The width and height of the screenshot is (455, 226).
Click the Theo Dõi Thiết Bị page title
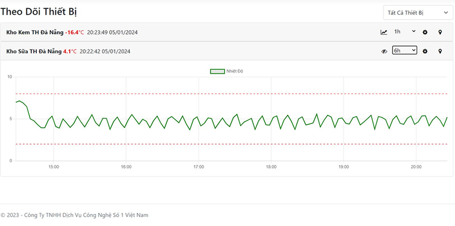tap(38, 12)
